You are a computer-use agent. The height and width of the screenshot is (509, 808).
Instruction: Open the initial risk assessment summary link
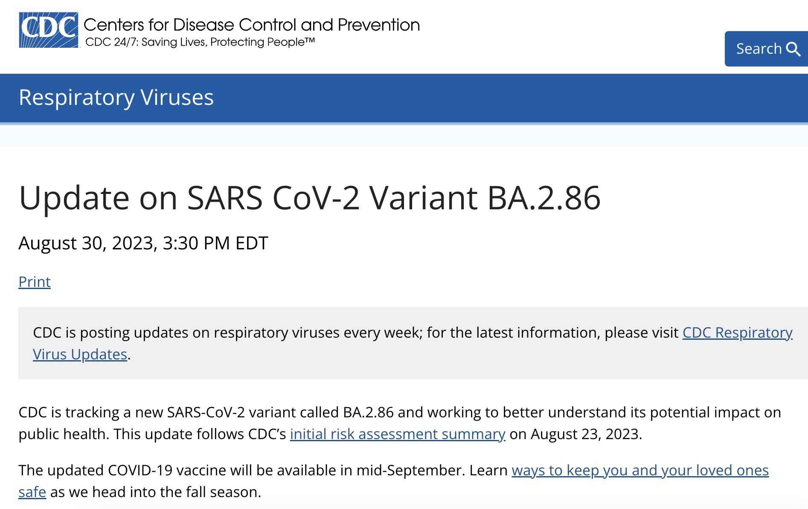click(x=398, y=434)
